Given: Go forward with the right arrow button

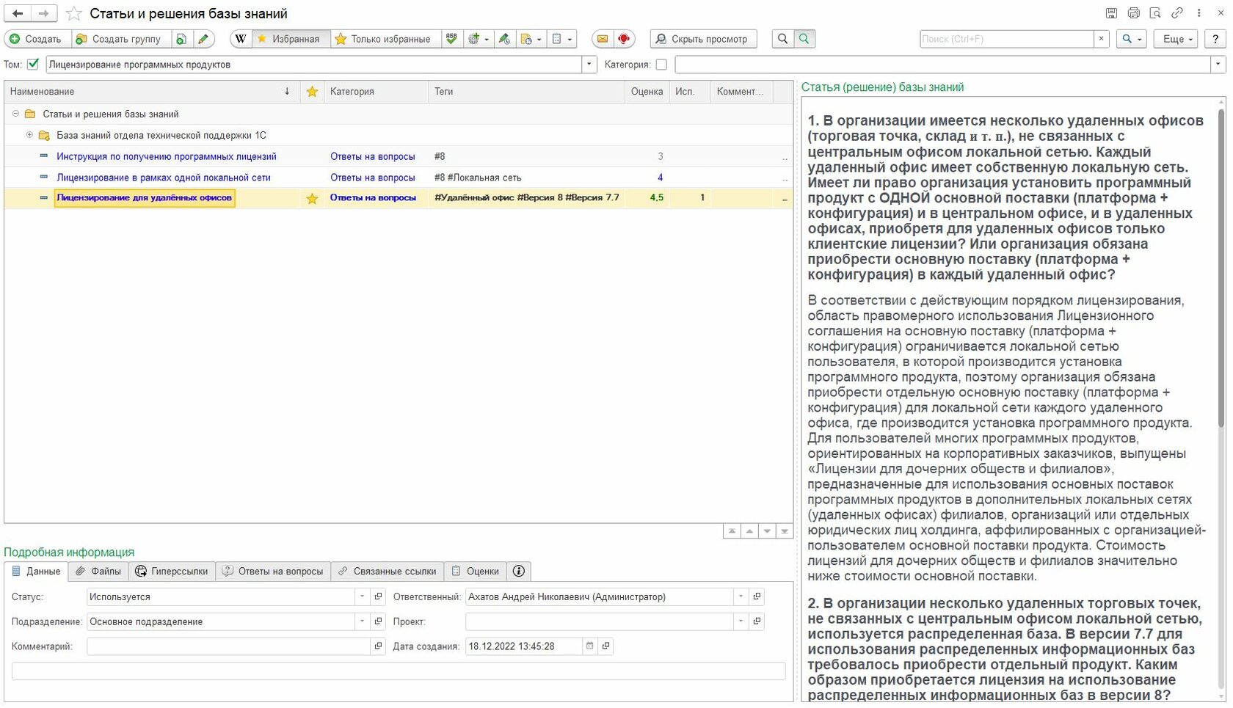Looking at the screenshot, I should pos(43,13).
